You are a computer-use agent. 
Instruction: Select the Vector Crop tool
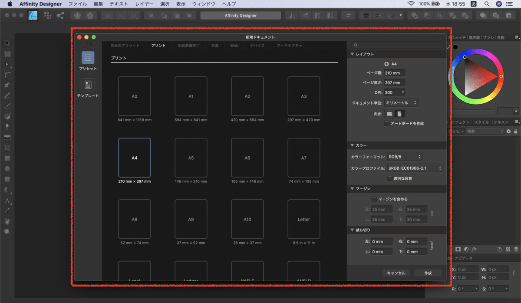click(x=7, y=148)
